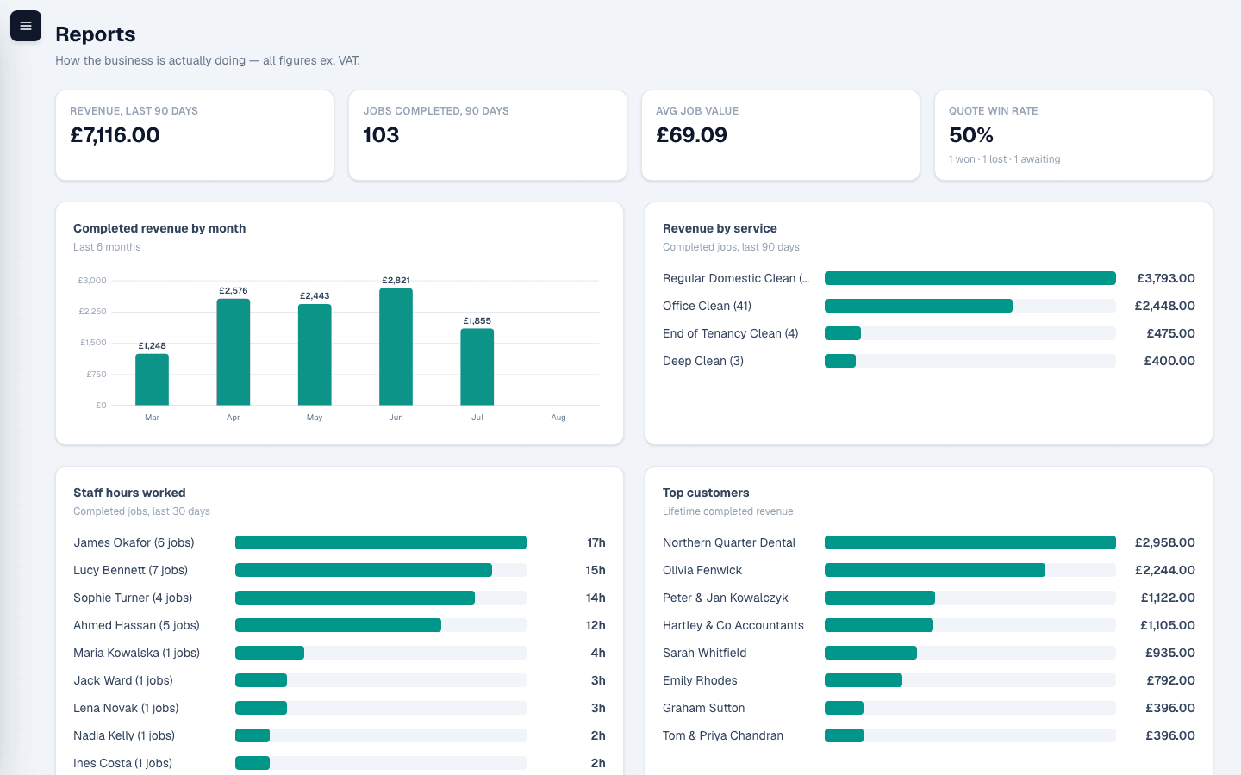The height and width of the screenshot is (775, 1241).
Task: Select Lucy Bennett (7 jobs) staff row label
Action: (130, 570)
